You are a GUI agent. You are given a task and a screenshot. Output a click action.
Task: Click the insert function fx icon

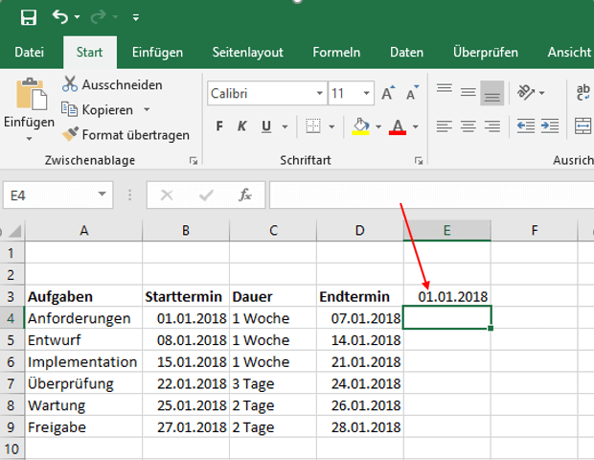(x=245, y=195)
